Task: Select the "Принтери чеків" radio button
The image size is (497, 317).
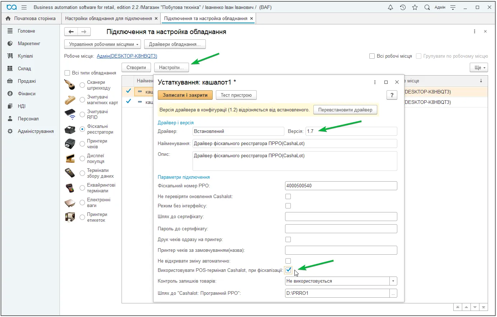Action: click(x=82, y=144)
